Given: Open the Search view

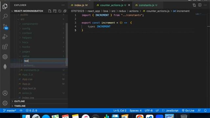Looking at the screenshot, I should click(x=5, y=16).
